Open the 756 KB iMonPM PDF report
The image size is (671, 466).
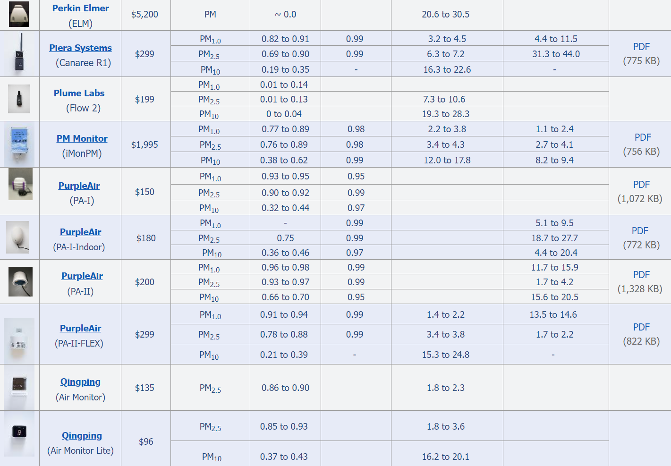(x=643, y=137)
